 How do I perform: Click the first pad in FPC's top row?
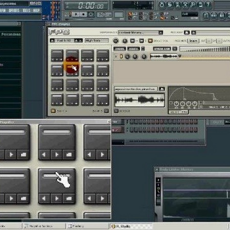click(57, 55)
